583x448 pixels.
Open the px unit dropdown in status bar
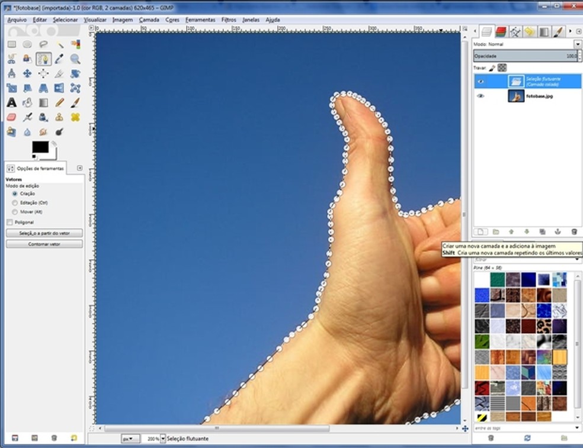[130, 439]
